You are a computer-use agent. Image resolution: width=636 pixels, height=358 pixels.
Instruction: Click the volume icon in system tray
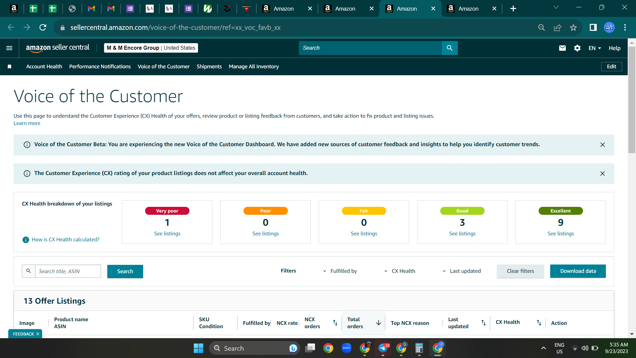[585, 348]
